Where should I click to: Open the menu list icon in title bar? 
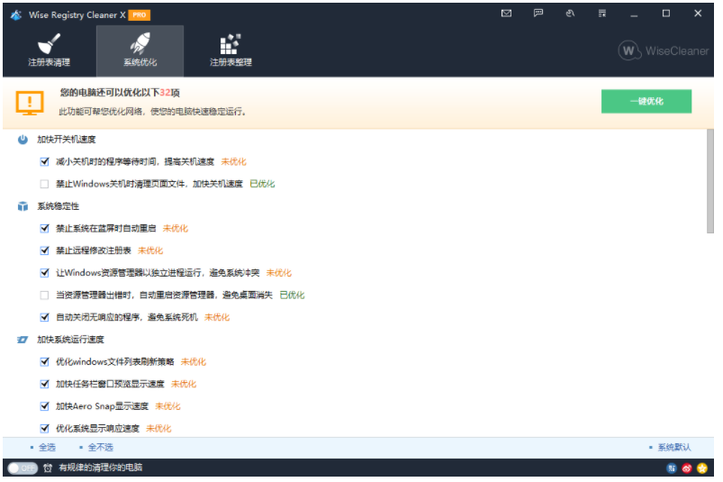pos(602,14)
